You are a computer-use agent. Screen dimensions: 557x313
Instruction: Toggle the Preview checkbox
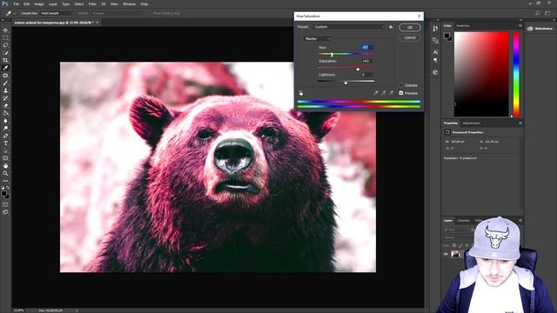(x=401, y=93)
